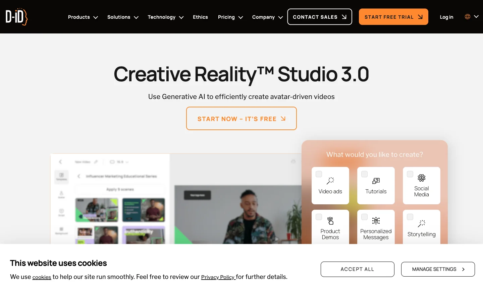Click the Start Free Trial button

point(393,17)
